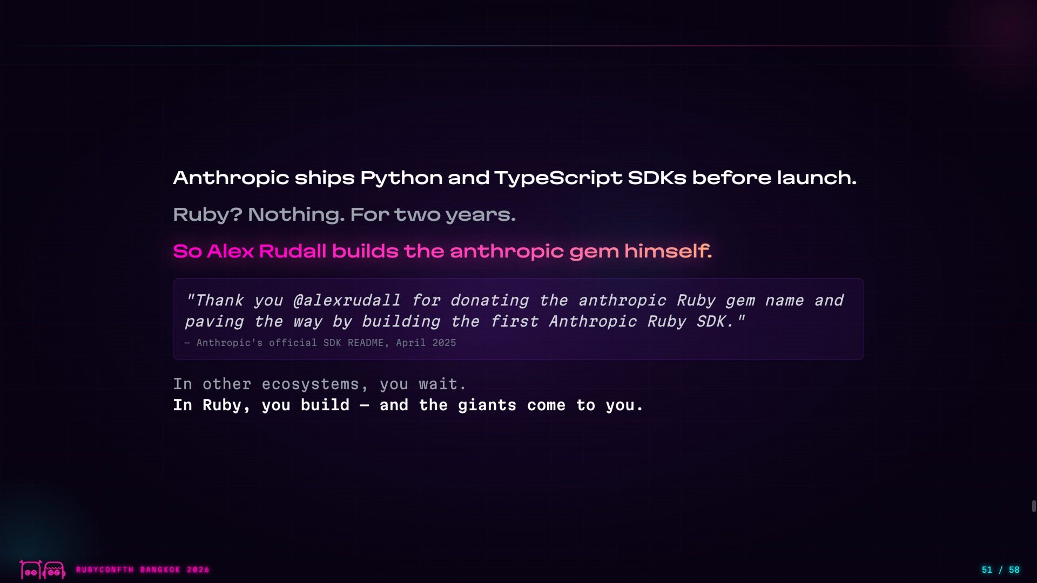Viewport: 1037px width, 583px height.
Task: Click the RUBYCONFTH BANGKOK 2026 footer text
Action: click(143, 570)
